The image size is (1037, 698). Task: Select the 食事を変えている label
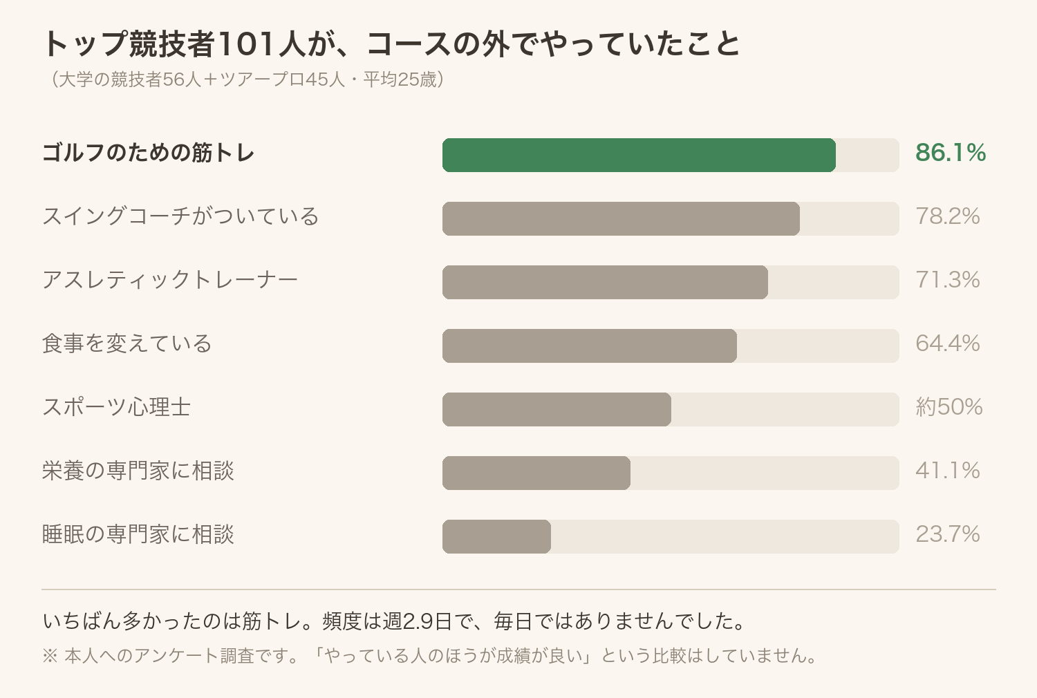click(x=127, y=343)
